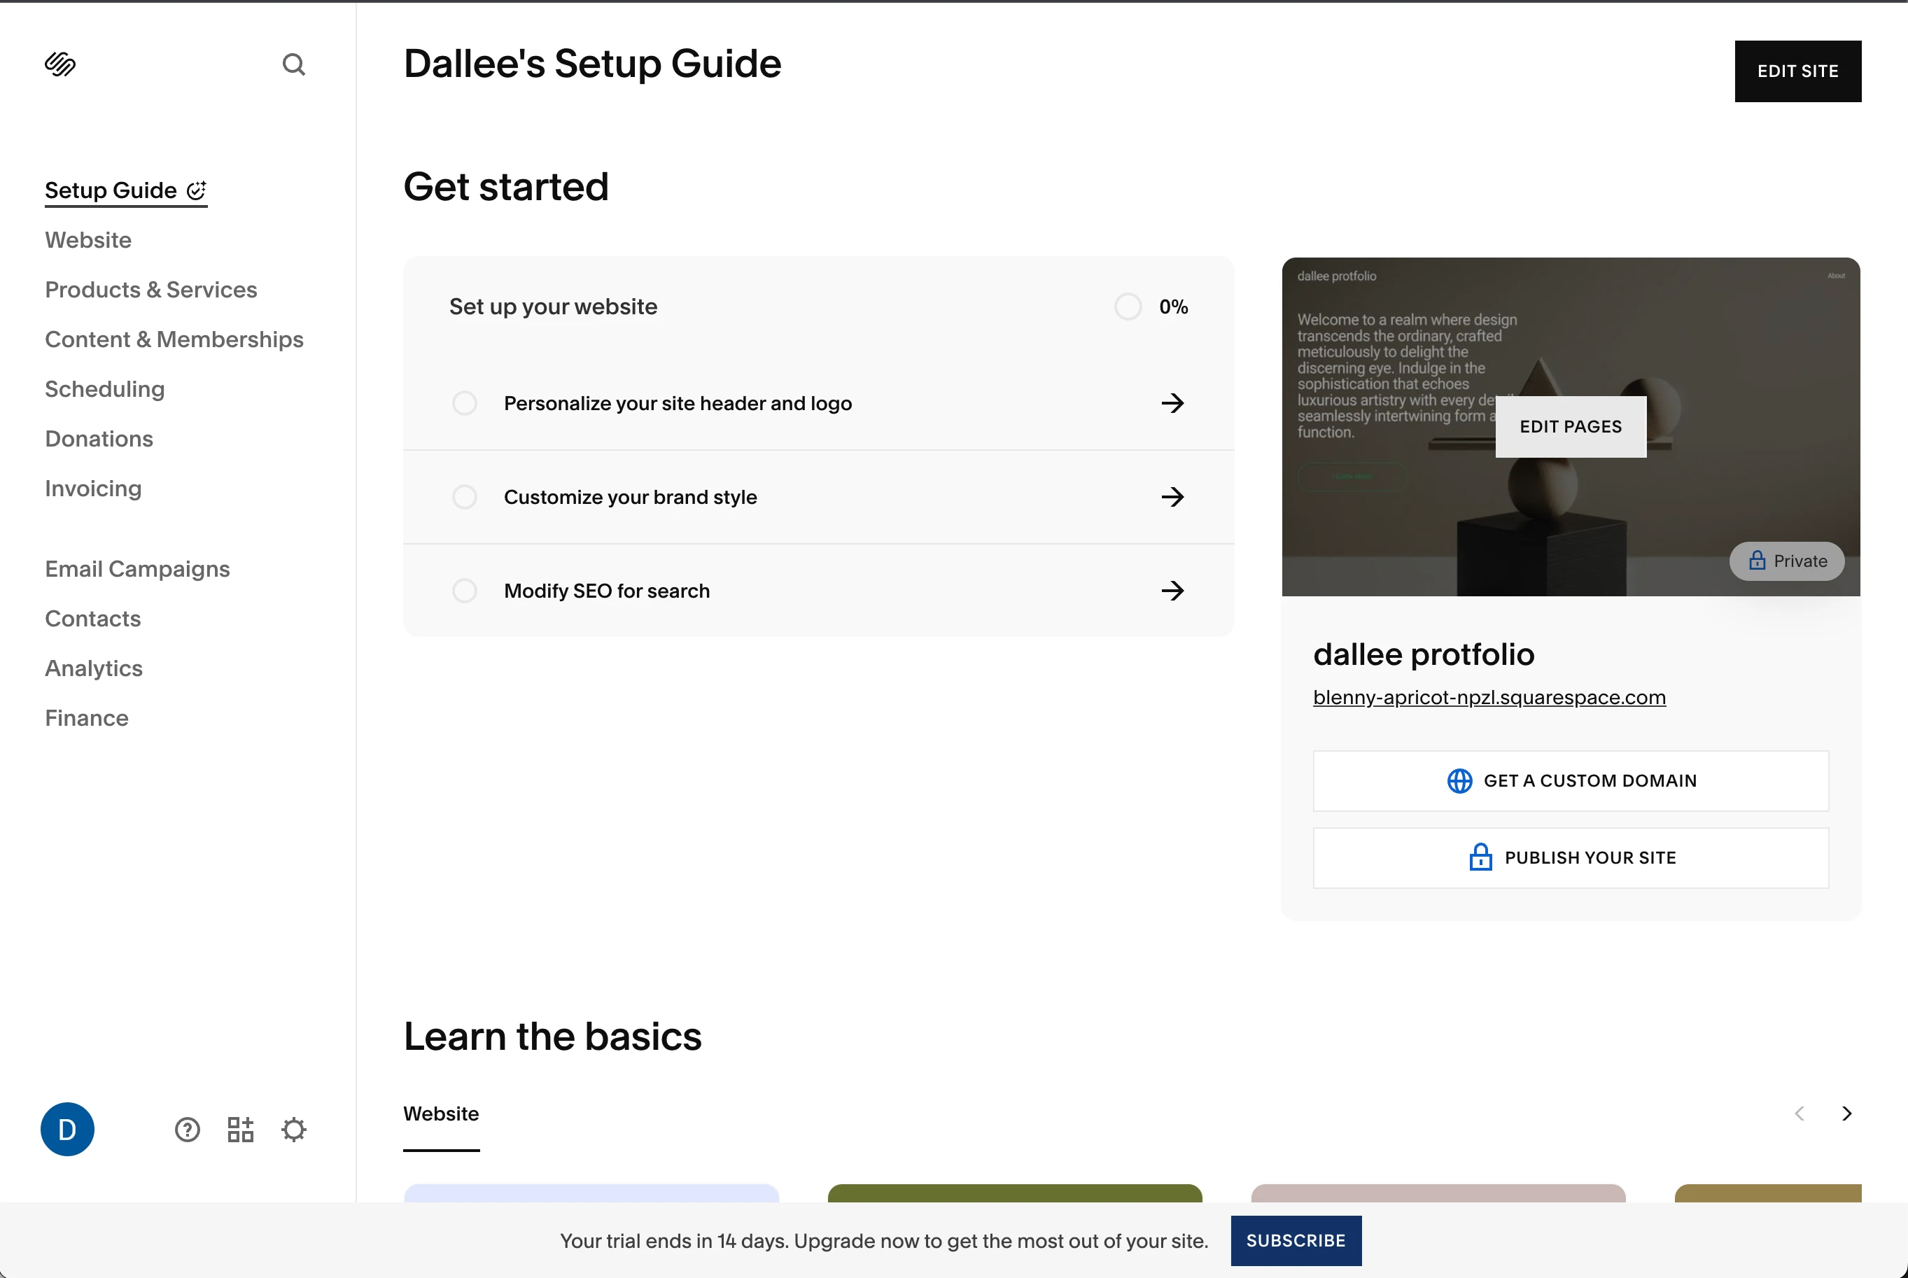Open arrow for Personalize your site header
Screen dimensions: 1908x1278
(1172, 403)
